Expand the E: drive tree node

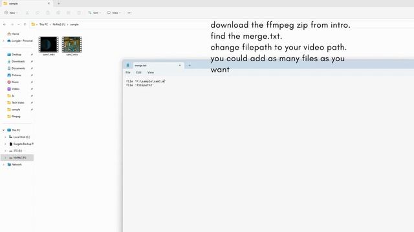[5, 150]
